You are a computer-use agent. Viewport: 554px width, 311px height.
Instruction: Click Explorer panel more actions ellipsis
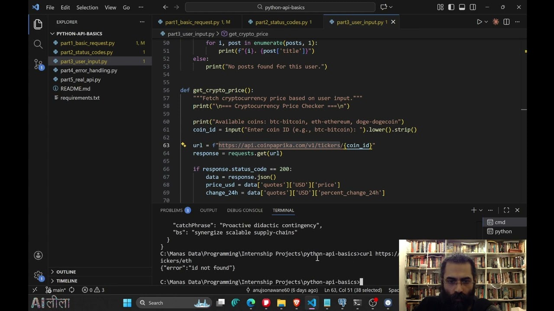[142, 22]
